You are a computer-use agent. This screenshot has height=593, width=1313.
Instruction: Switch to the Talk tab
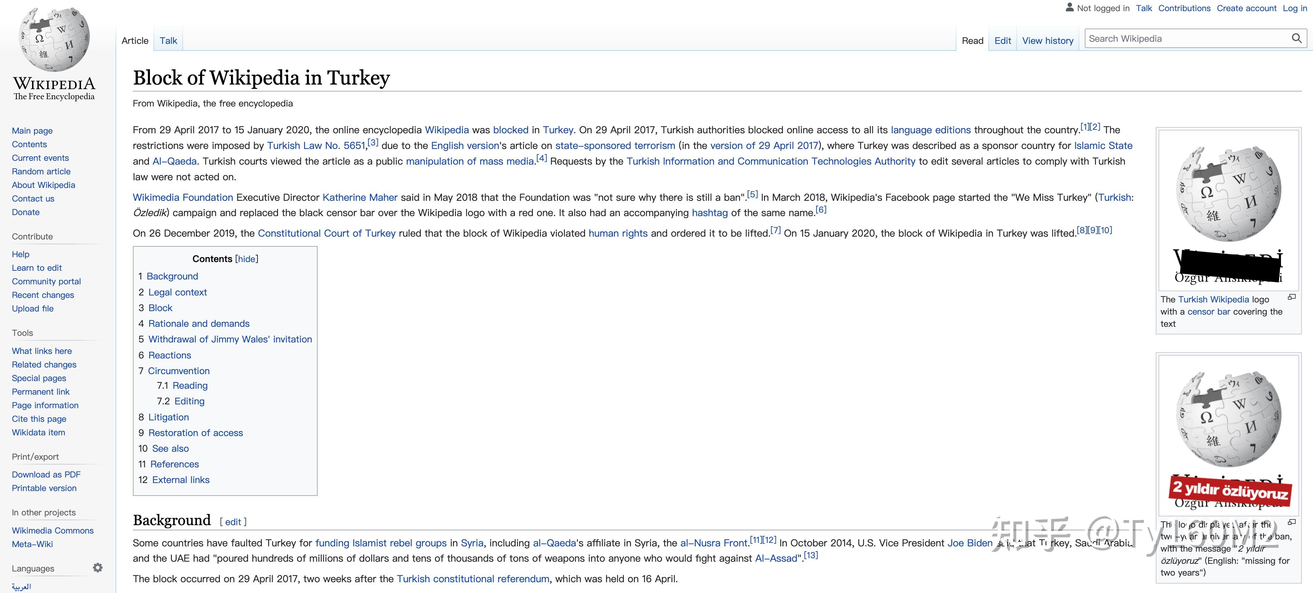168,41
